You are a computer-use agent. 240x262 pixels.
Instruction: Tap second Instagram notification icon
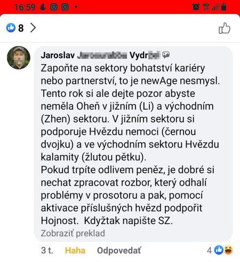pyautogui.click(x=65, y=7)
